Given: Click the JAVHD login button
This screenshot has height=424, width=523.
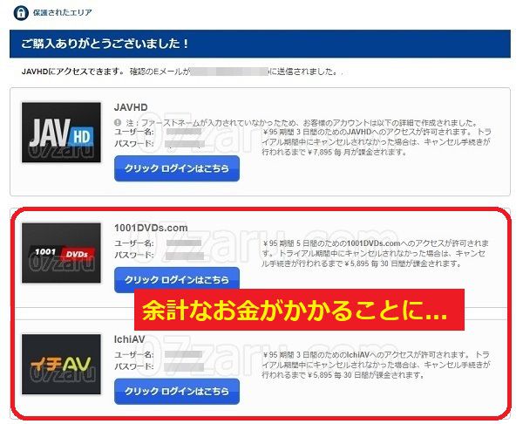Looking at the screenshot, I should (177, 168).
